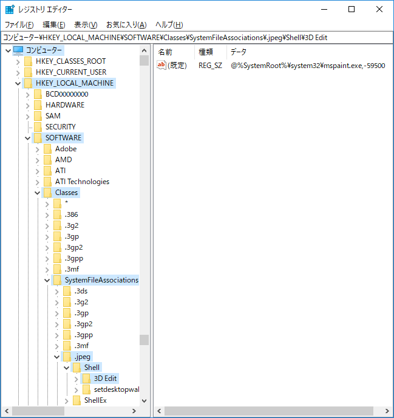Click the HKEY_CURRENT_USER folder icon
The width and height of the screenshot is (394, 418).
pos(28,72)
